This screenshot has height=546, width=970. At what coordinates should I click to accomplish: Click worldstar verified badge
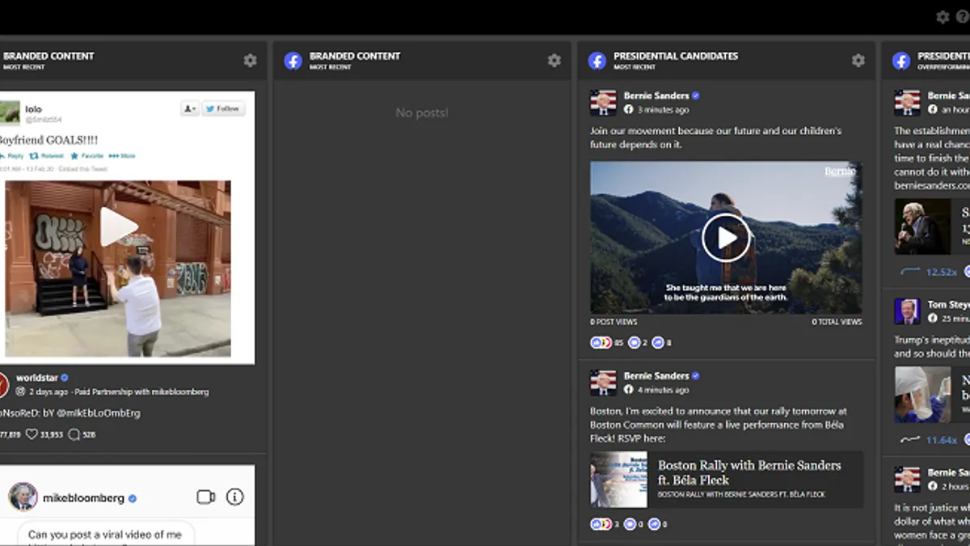pos(65,378)
